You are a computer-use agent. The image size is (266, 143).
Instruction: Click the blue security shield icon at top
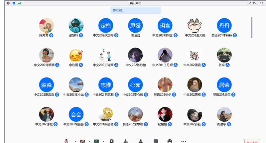click(14, 3)
